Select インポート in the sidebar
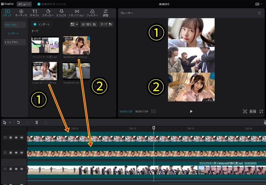266x185 pixels. pos(13,33)
